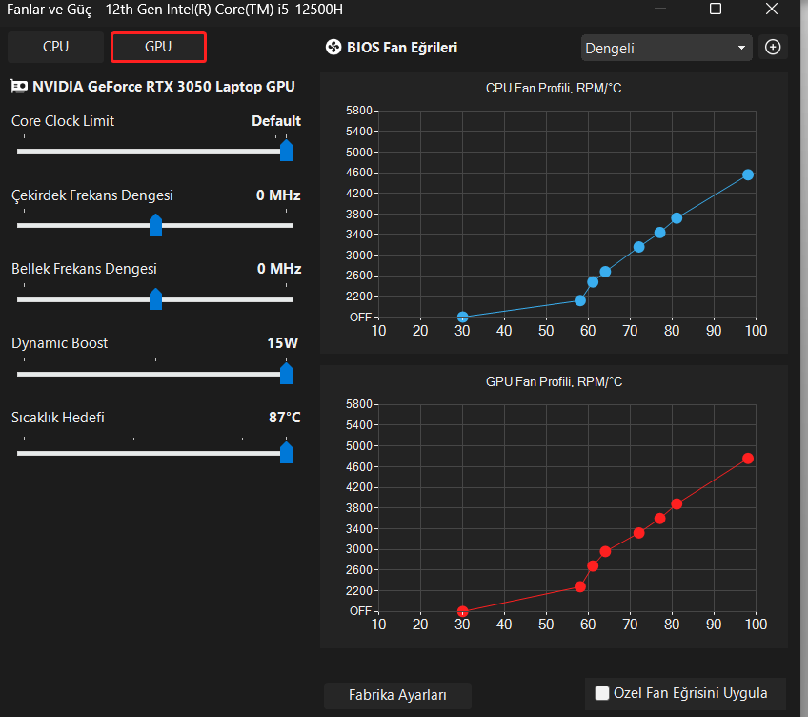Click the GPU Fan Profili chart title
Image resolution: width=808 pixels, height=717 pixels.
(x=554, y=381)
